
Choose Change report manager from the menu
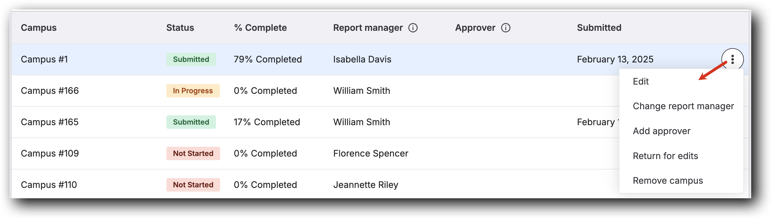683,106
